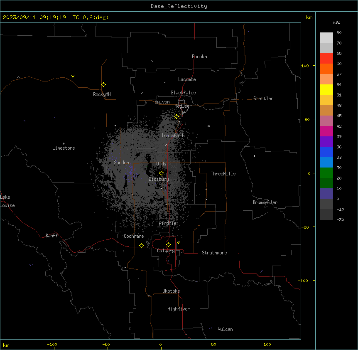Click the ThreeHills label
358x350 pixels.
[223, 174]
